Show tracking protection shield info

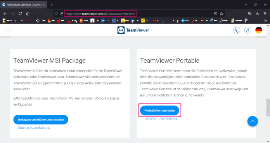pos(56,14)
